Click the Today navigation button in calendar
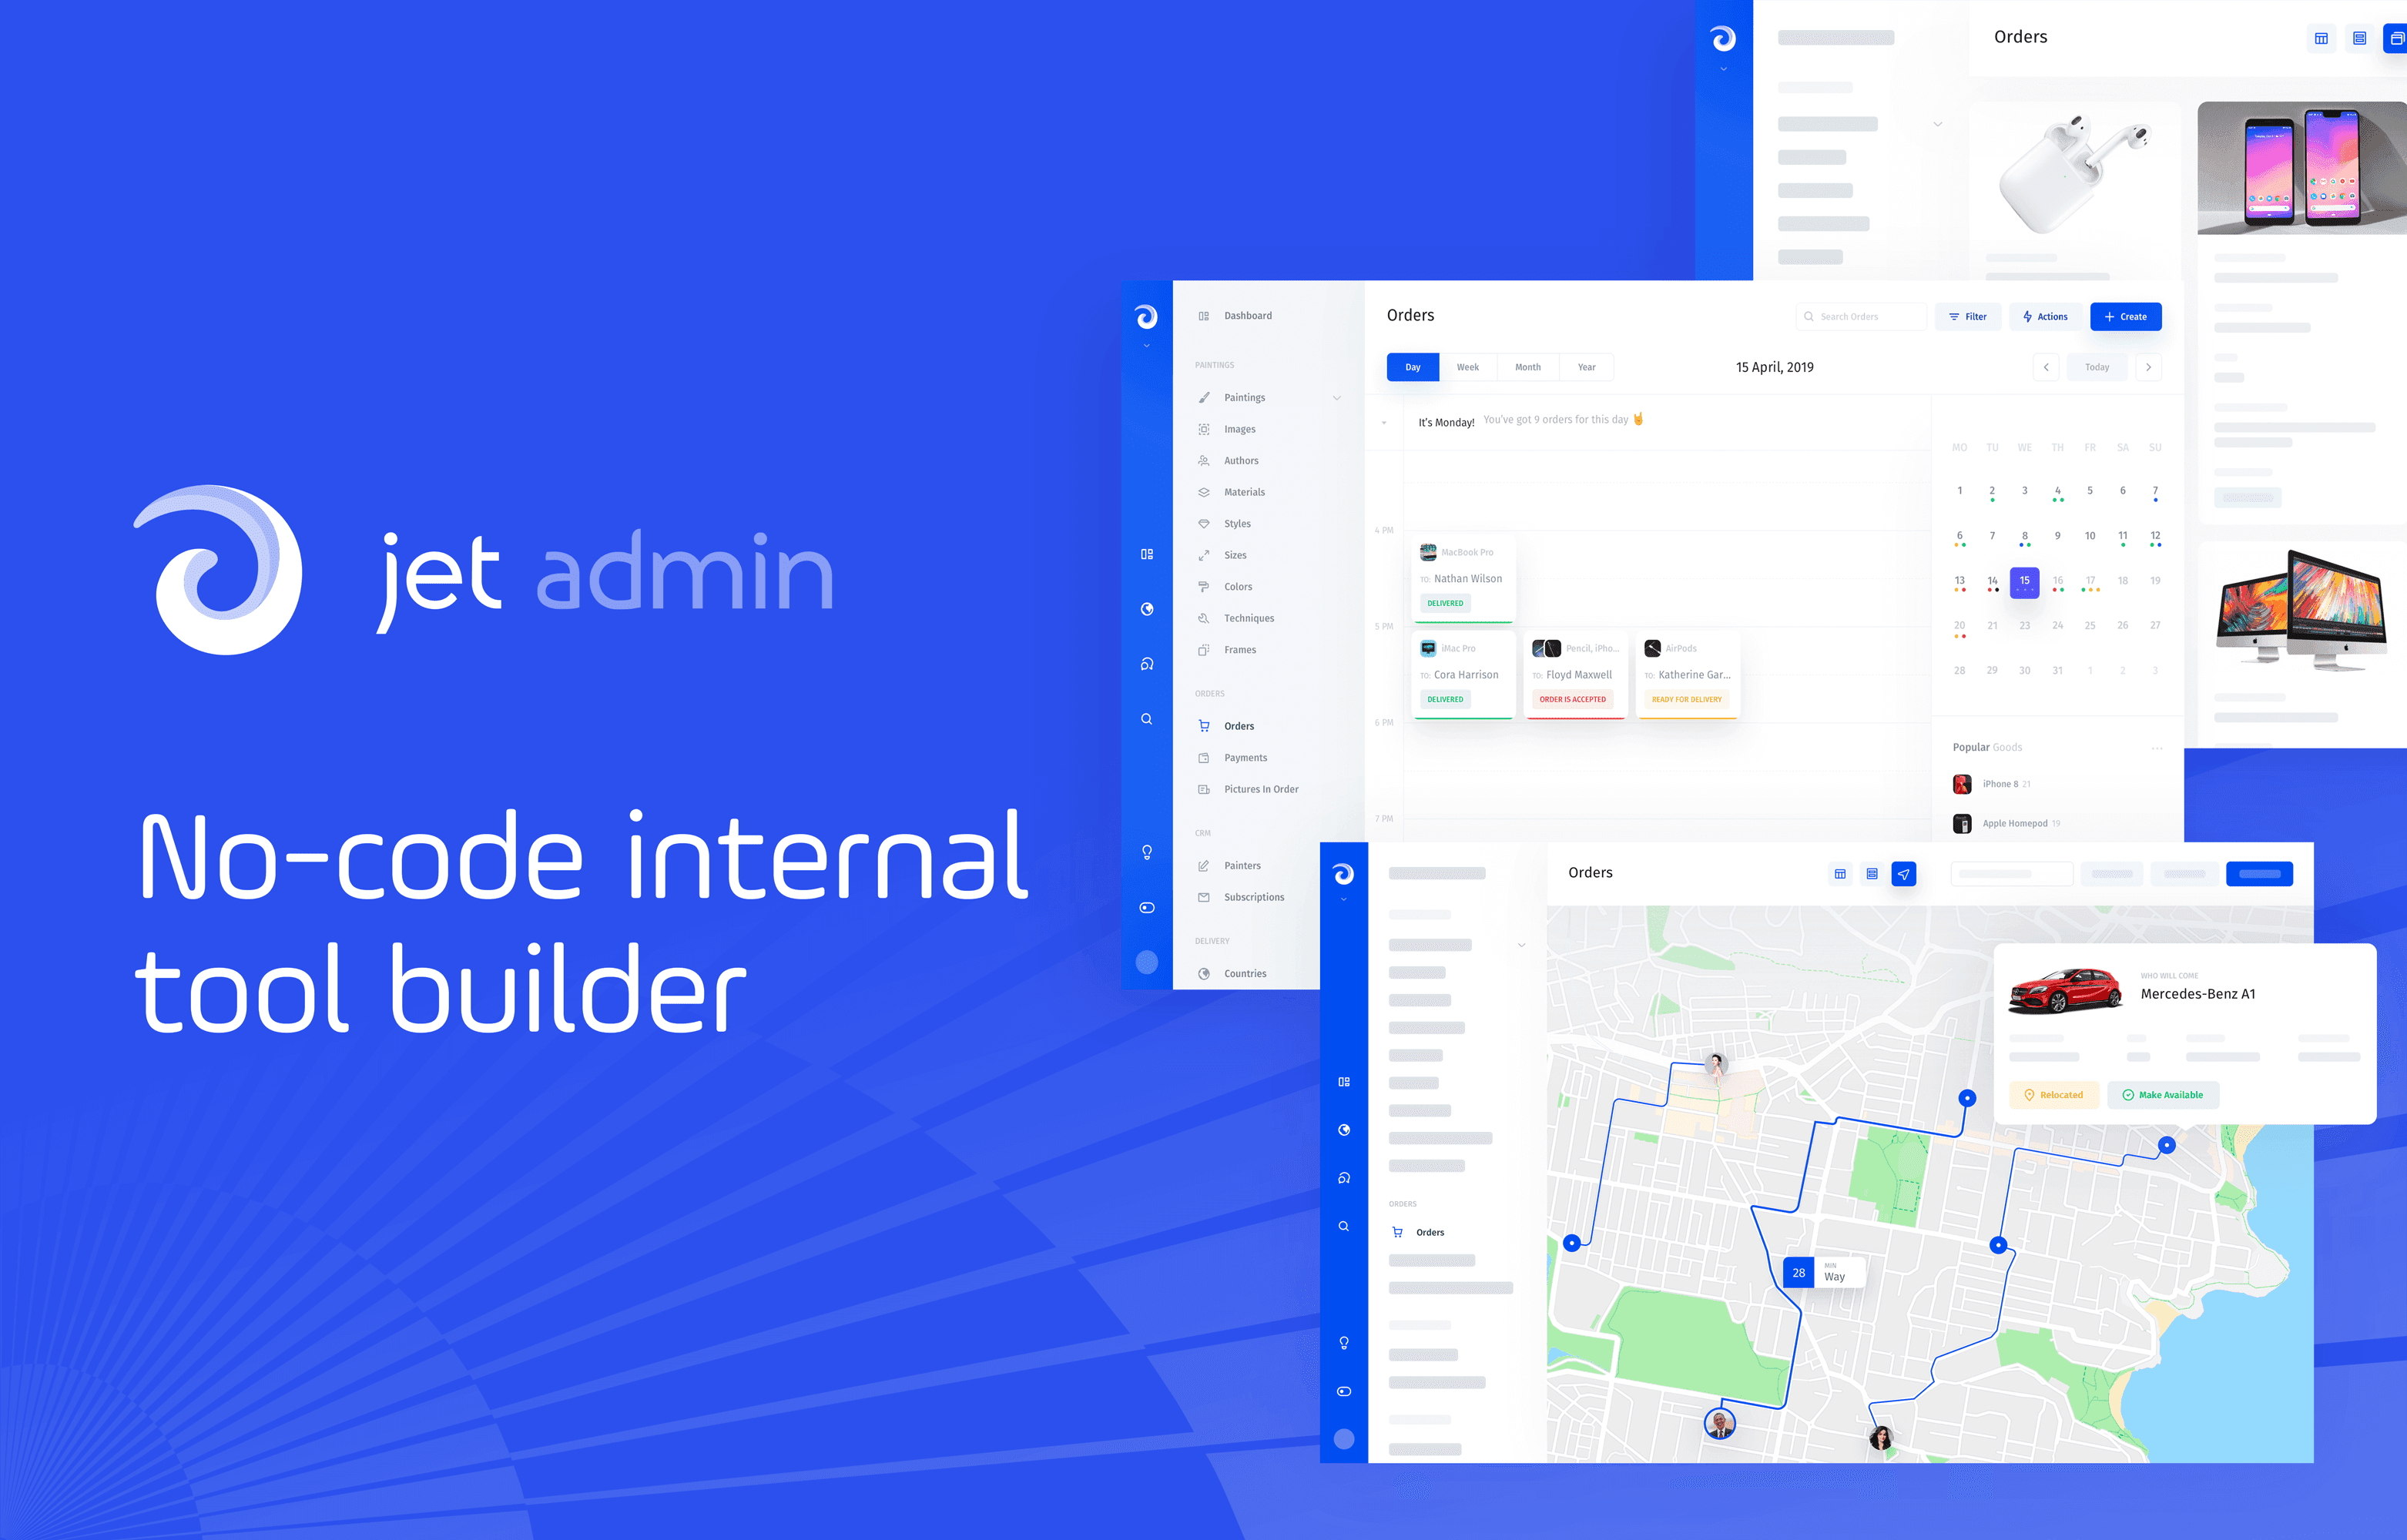This screenshot has width=2407, height=1540. click(2098, 367)
